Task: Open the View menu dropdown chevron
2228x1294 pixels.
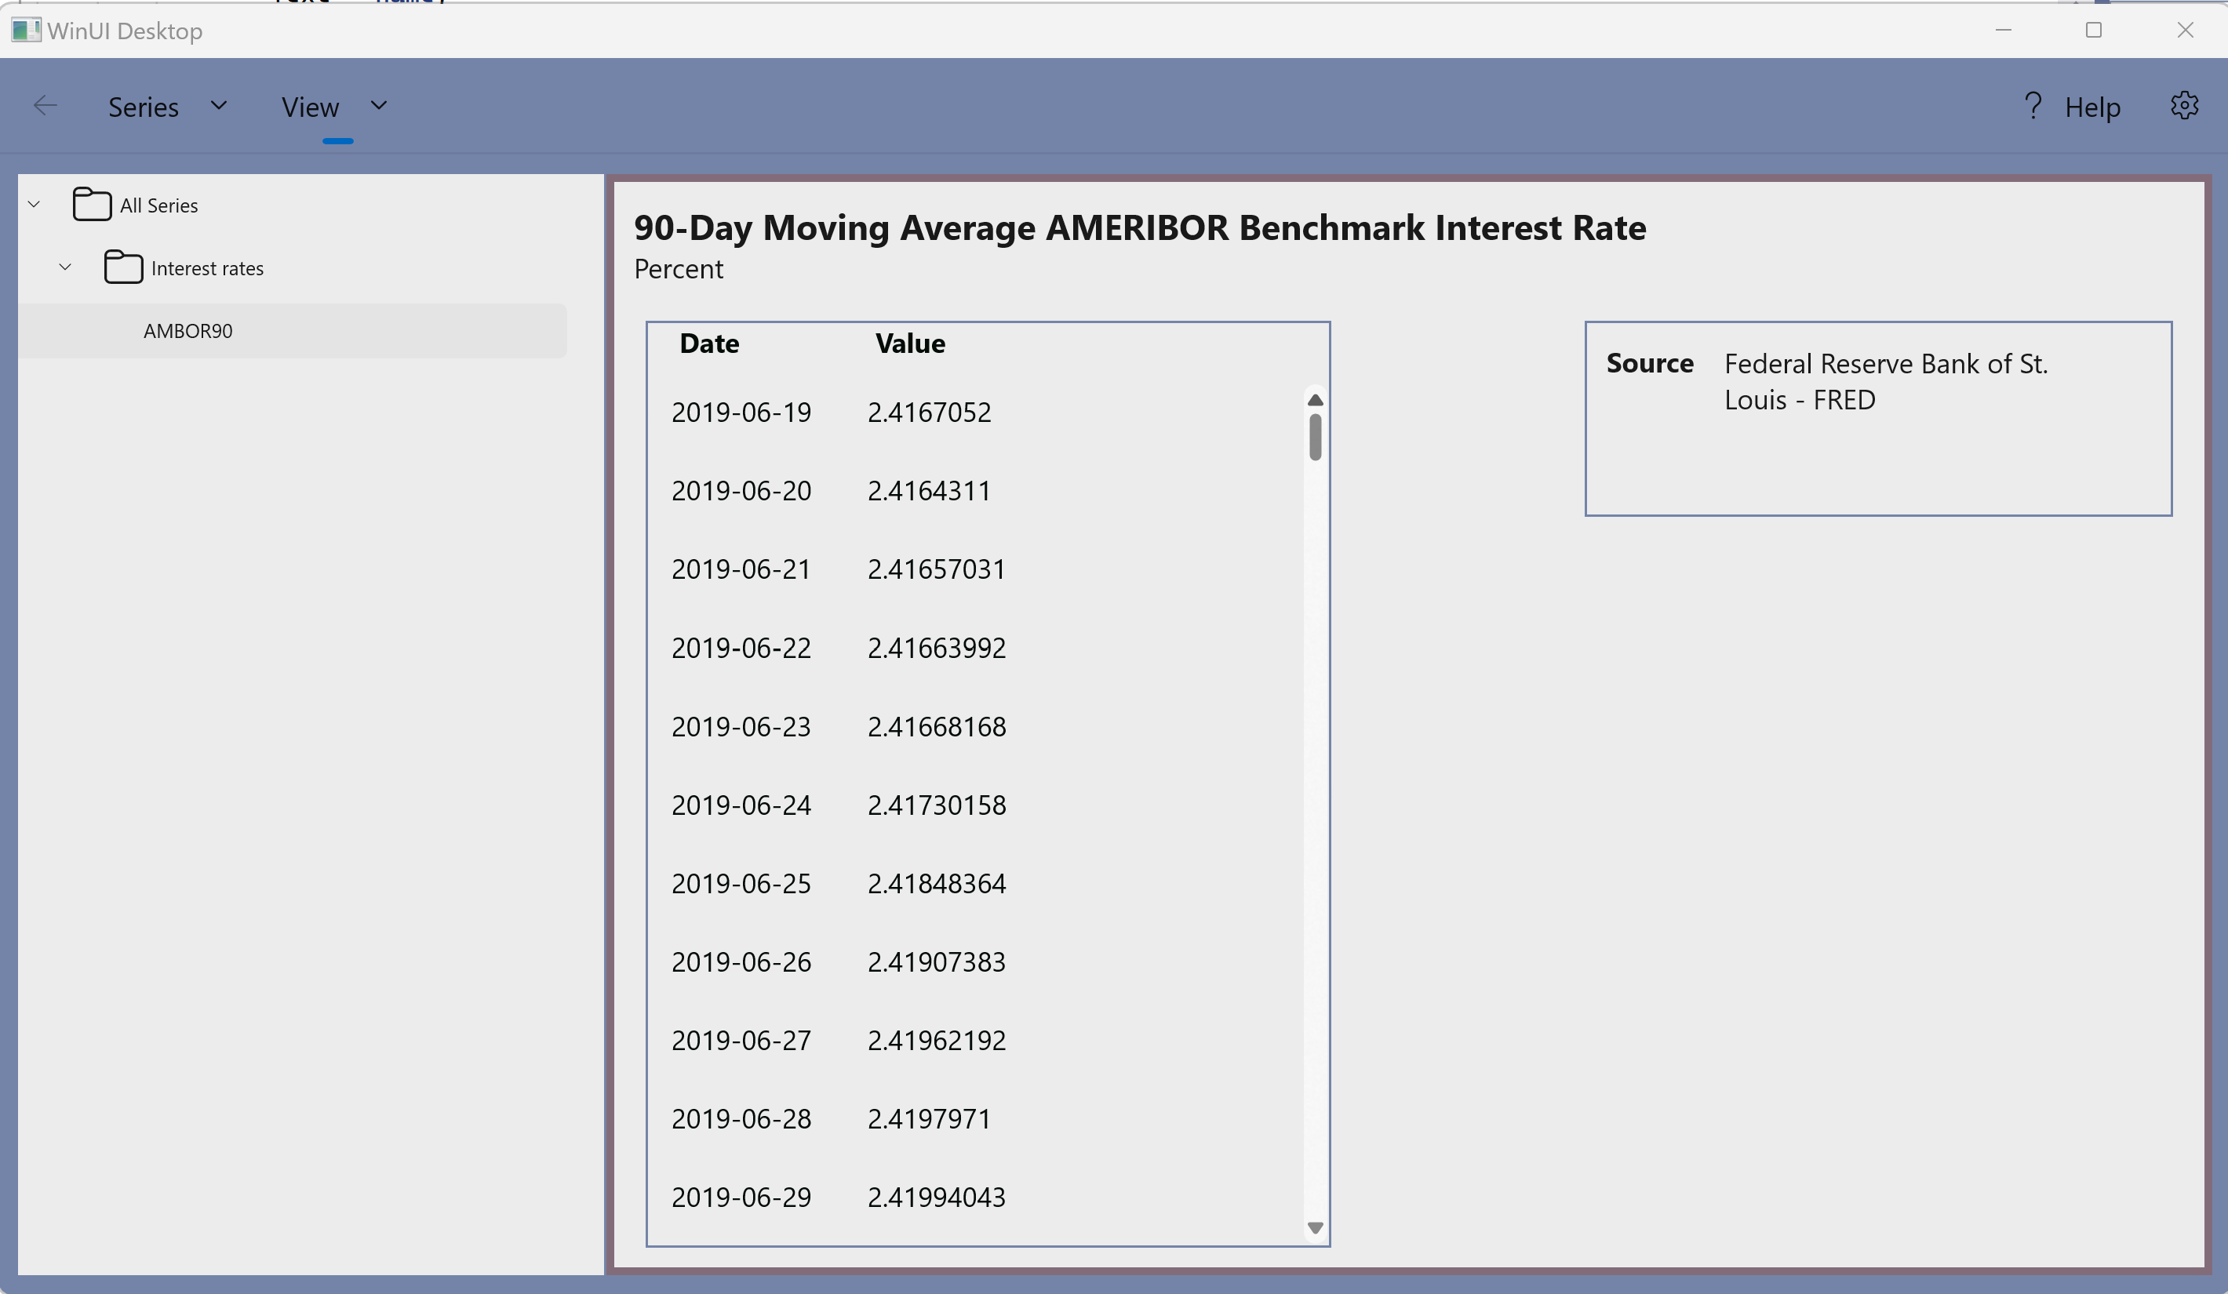Action: 378,106
